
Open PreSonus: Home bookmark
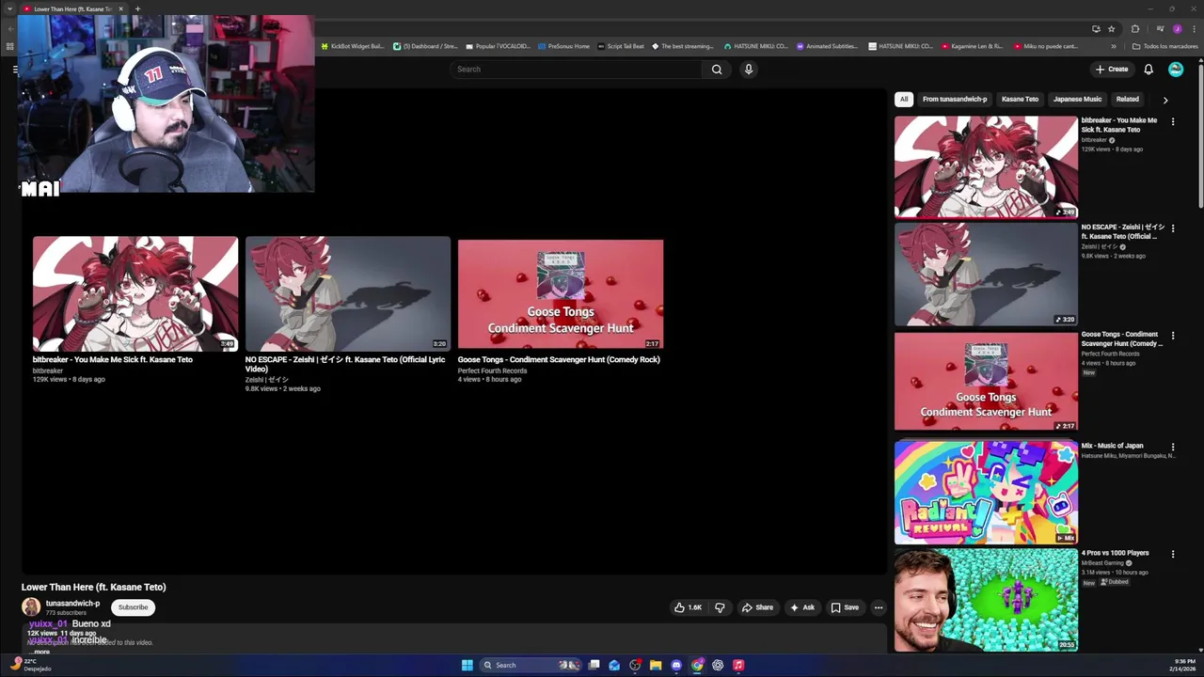pos(563,46)
